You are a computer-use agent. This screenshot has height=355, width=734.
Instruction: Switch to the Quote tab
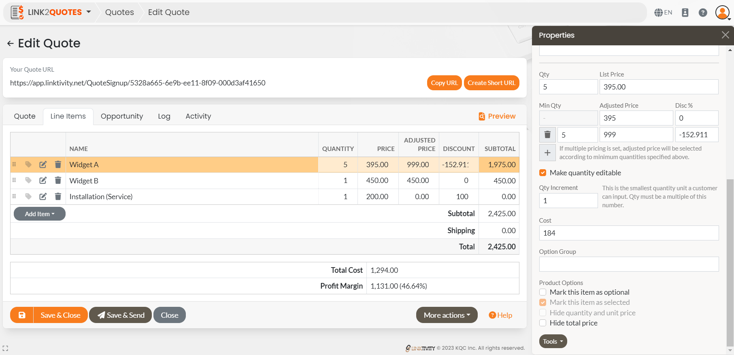[25, 116]
